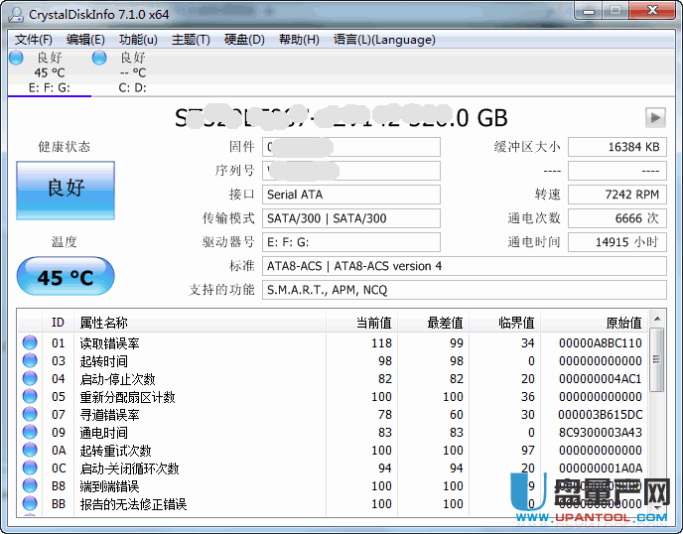Click the 良好 health status button
The image size is (683, 534).
[x=66, y=189]
